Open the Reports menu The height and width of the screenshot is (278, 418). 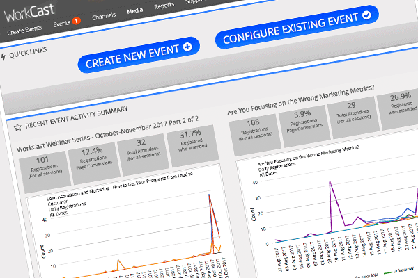[x=164, y=6]
